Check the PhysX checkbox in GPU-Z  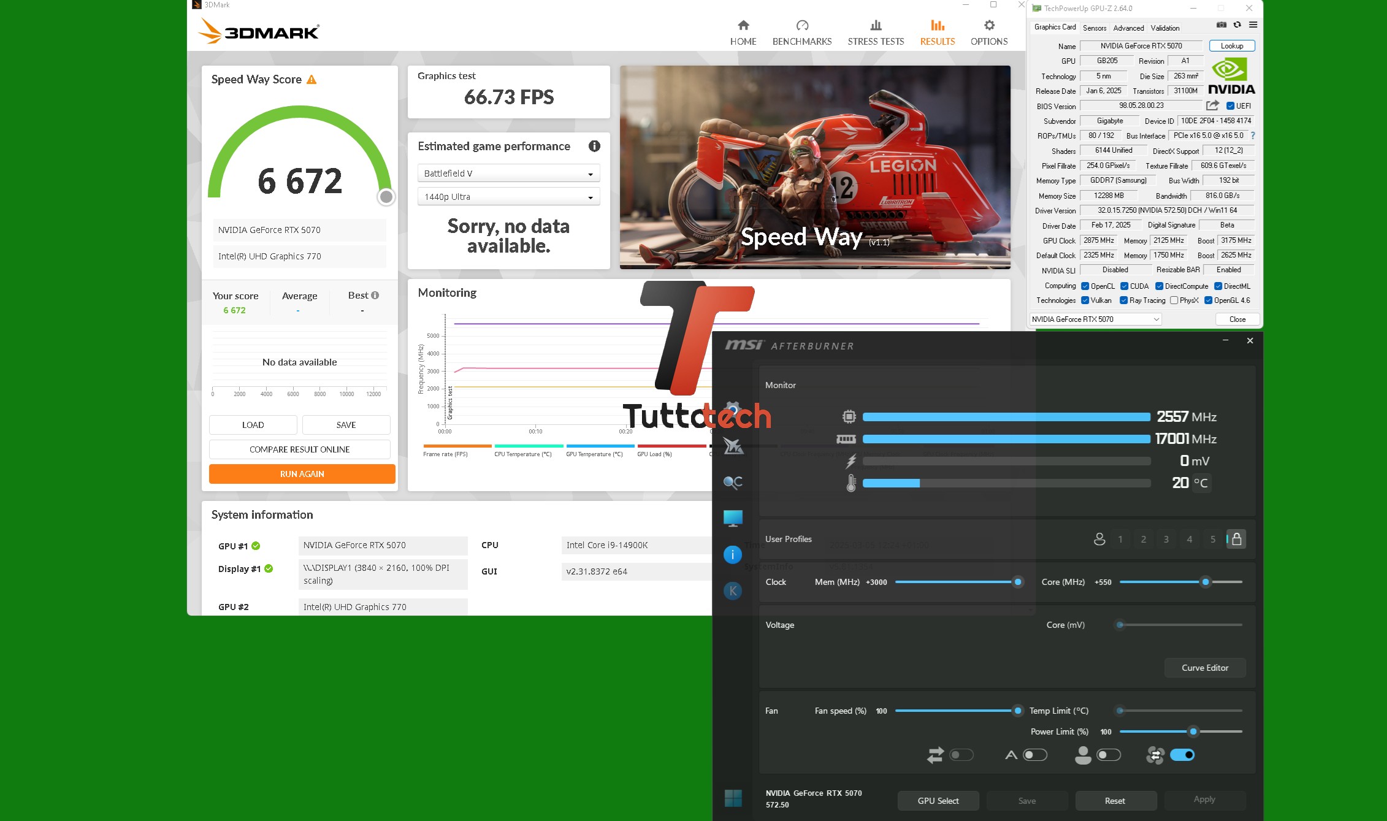pyautogui.click(x=1174, y=300)
